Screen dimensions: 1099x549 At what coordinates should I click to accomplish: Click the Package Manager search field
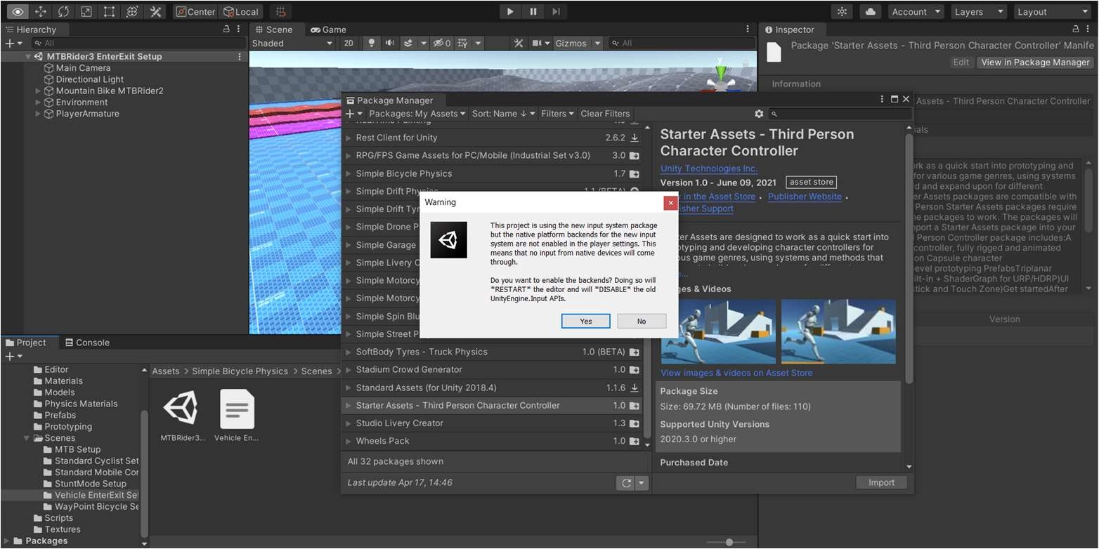(840, 113)
